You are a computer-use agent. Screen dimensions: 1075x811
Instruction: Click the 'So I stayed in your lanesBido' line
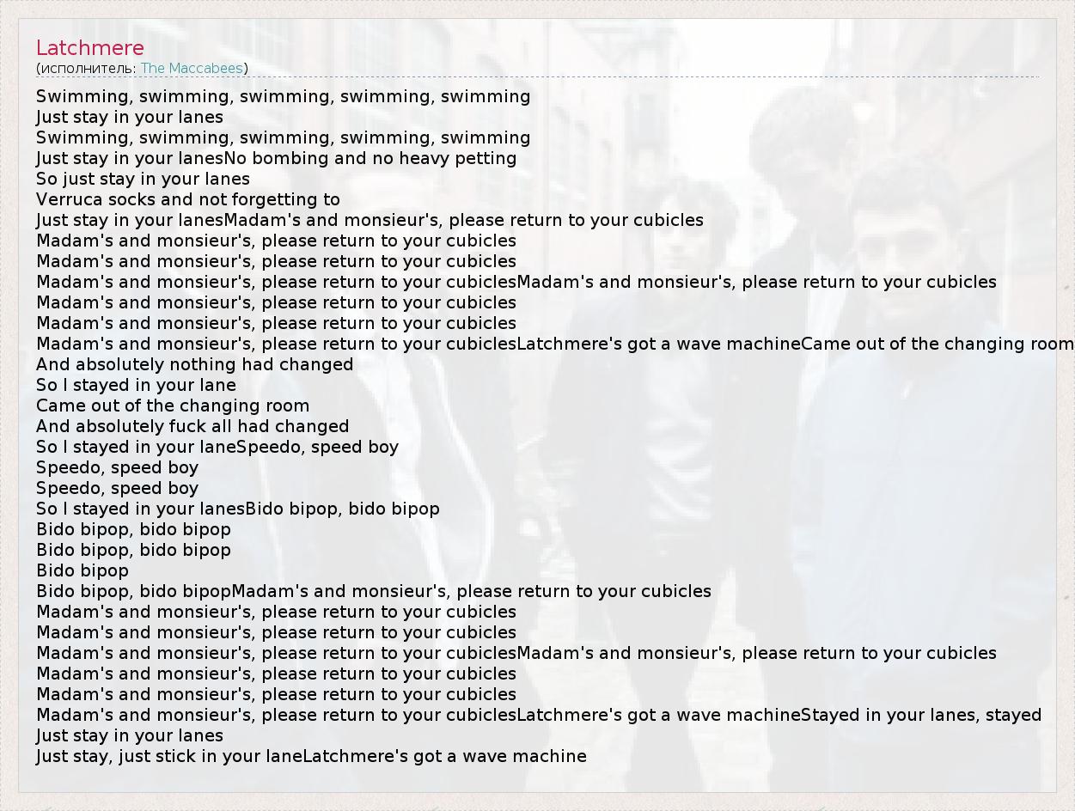pos(238,509)
